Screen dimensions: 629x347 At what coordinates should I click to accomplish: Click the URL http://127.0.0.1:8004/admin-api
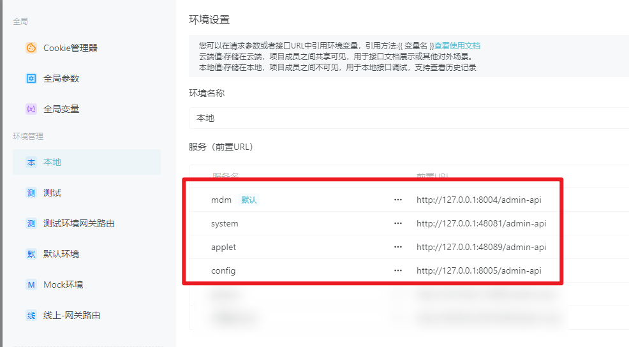point(479,200)
